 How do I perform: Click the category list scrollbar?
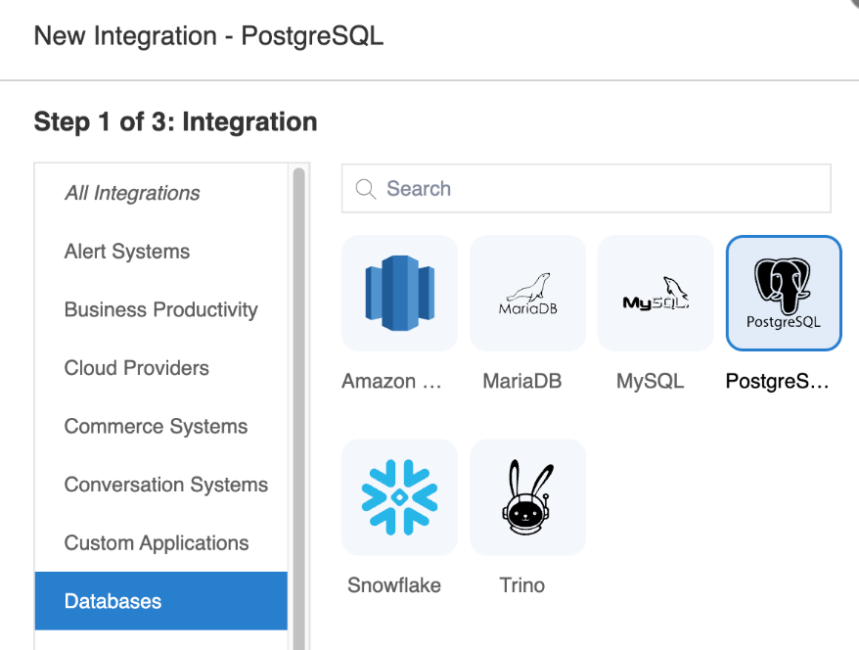(x=299, y=408)
